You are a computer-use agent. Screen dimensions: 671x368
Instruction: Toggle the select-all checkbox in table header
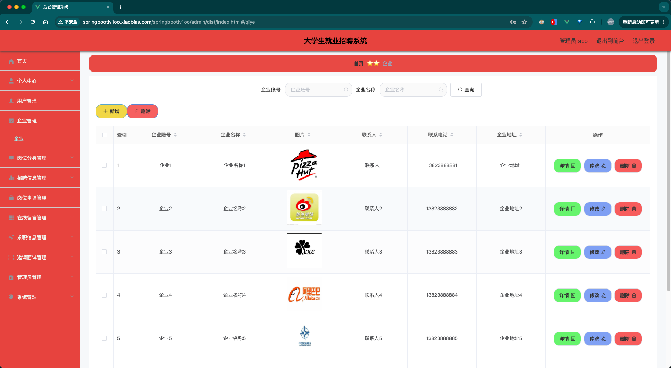click(x=105, y=135)
